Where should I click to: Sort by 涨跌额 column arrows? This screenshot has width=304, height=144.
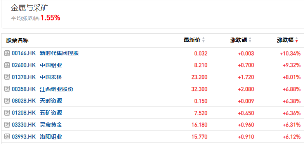coord(250,40)
